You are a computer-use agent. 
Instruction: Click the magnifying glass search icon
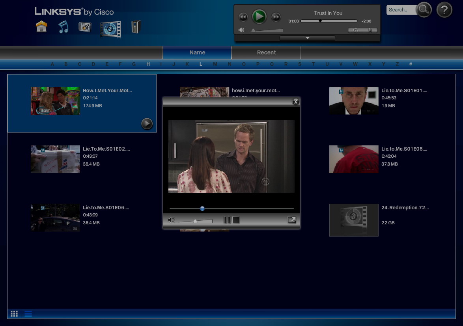point(424,10)
